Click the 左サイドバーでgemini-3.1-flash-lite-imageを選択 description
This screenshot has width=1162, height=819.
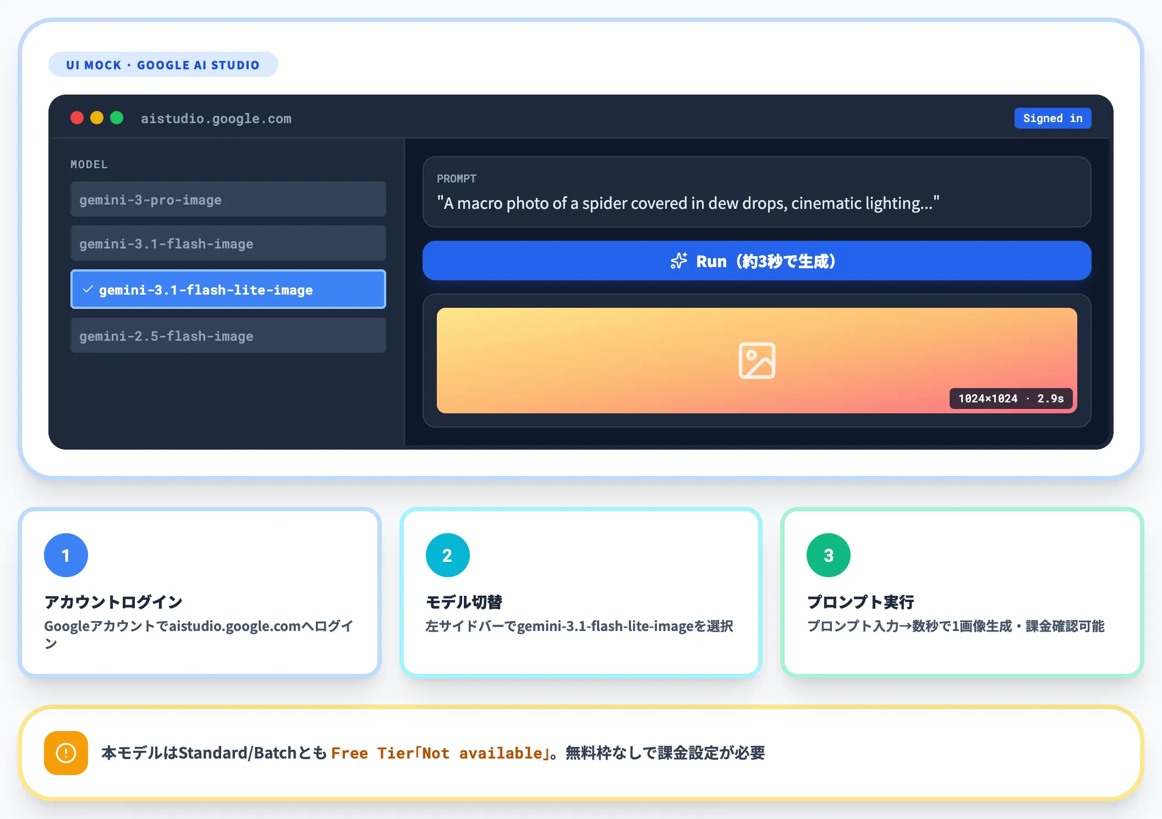pyautogui.click(x=579, y=626)
